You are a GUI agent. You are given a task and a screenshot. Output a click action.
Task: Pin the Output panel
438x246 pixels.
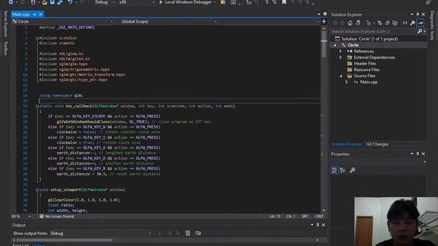tap(318, 225)
